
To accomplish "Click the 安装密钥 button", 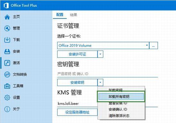I will [x=77, y=83].
